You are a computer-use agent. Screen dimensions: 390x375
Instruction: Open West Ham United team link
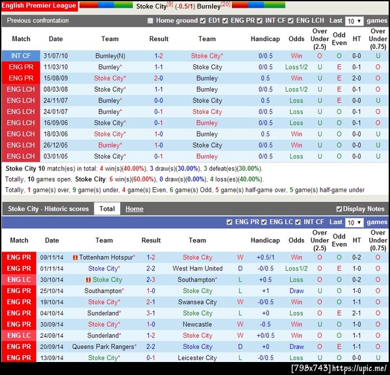point(198,268)
